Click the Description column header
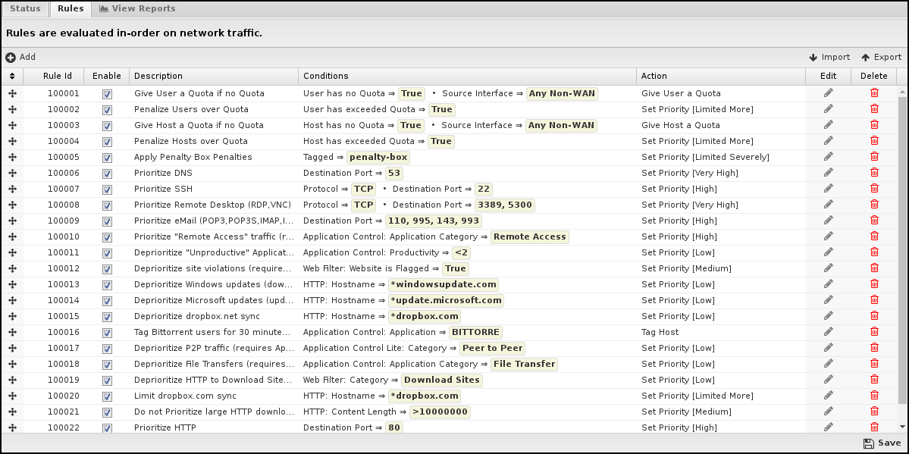 (x=214, y=76)
